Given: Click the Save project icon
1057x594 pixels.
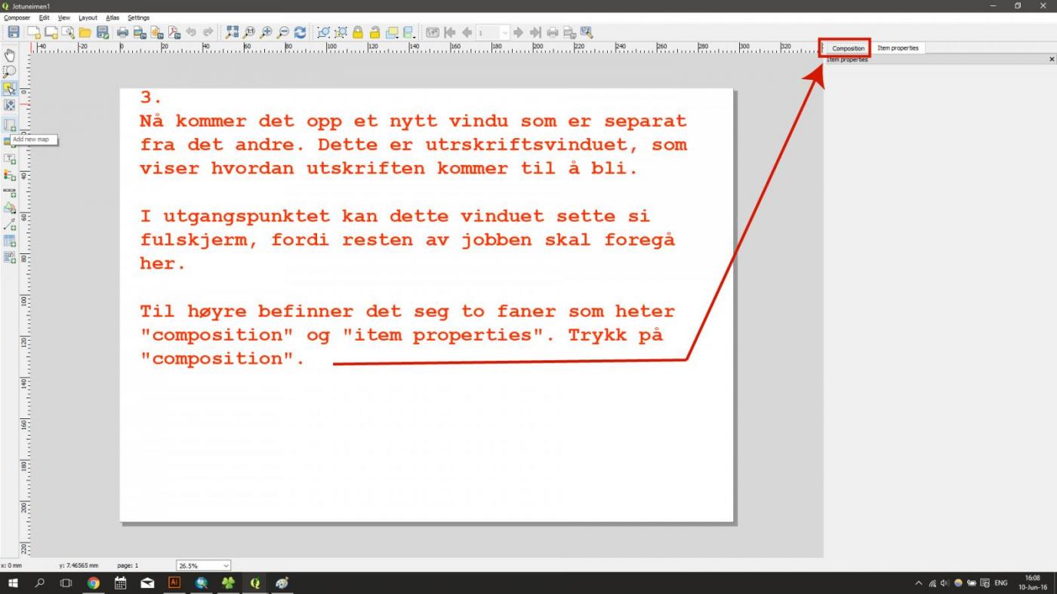Looking at the screenshot, I should pyautogui.click(x=14, y=32).
